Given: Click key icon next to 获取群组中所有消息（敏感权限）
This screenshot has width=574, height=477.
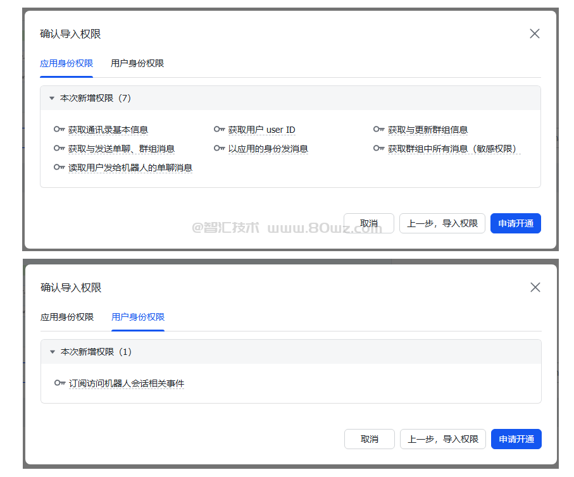Looking at the screenshot, I should [379, 149].
